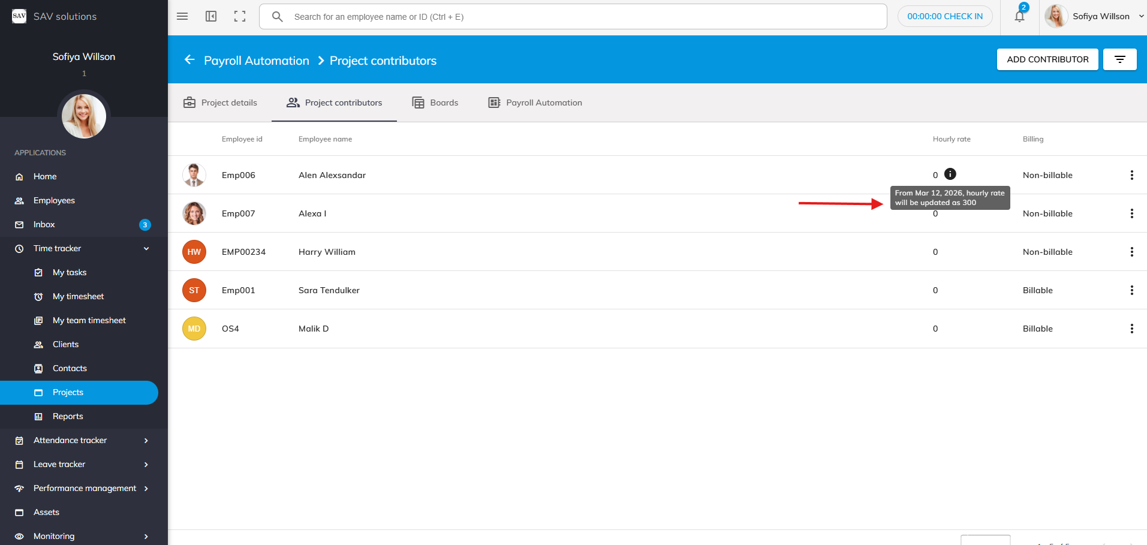Click the ADD CONTRIBUTOR button
Viewport: 1147px width, 545px height.
(x=1047, y=59)
